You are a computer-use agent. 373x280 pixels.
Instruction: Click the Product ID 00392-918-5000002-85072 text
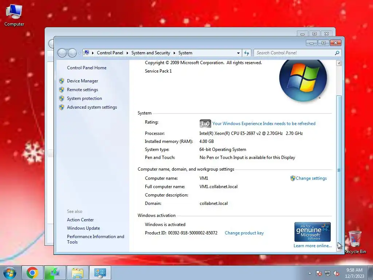181,233
